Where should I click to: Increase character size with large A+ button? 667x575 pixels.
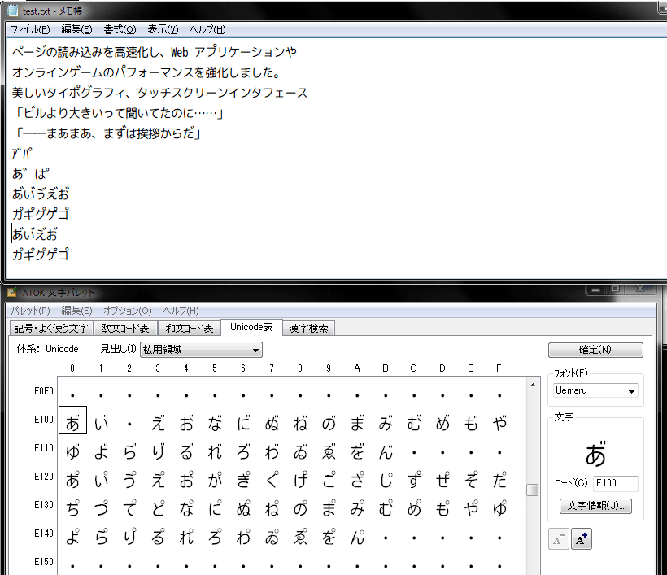[581, 539]
